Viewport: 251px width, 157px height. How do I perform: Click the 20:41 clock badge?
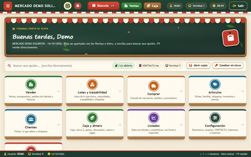(218, 6)
